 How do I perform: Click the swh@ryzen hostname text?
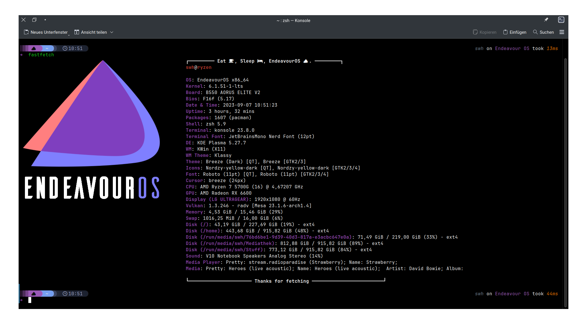click(x=199, y=67)
